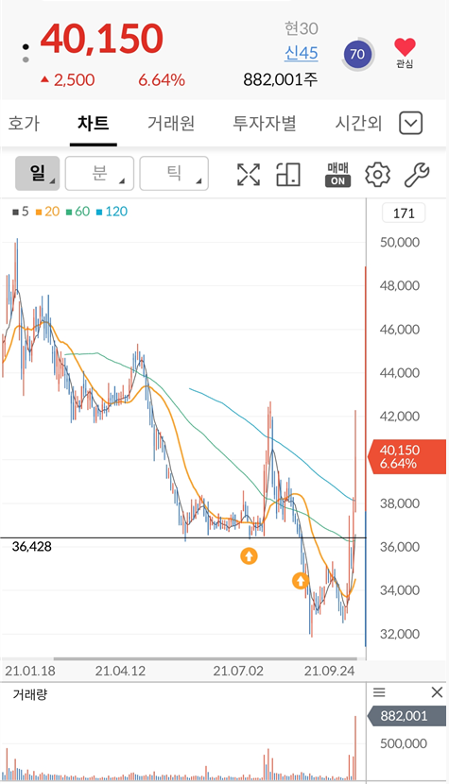The width and height of the screenshot is (449, 784).
Task: Open the 일 period dropdown
Action: coord(38,174)
